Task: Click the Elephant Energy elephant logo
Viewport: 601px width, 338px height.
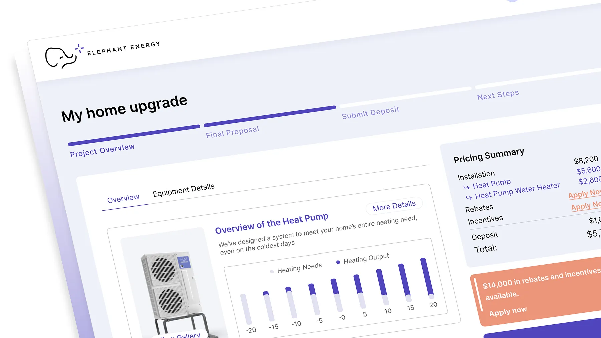Action: 61,57
